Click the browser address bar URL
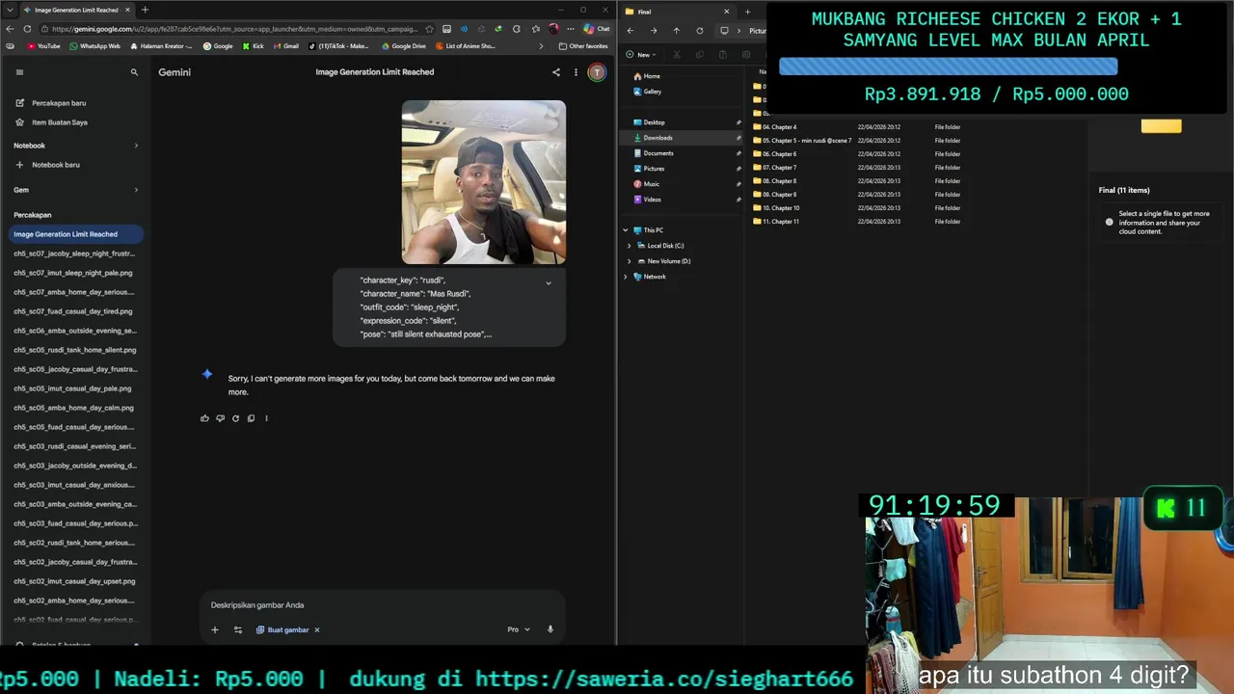1234x694 pixels. [x=234, y=29]
